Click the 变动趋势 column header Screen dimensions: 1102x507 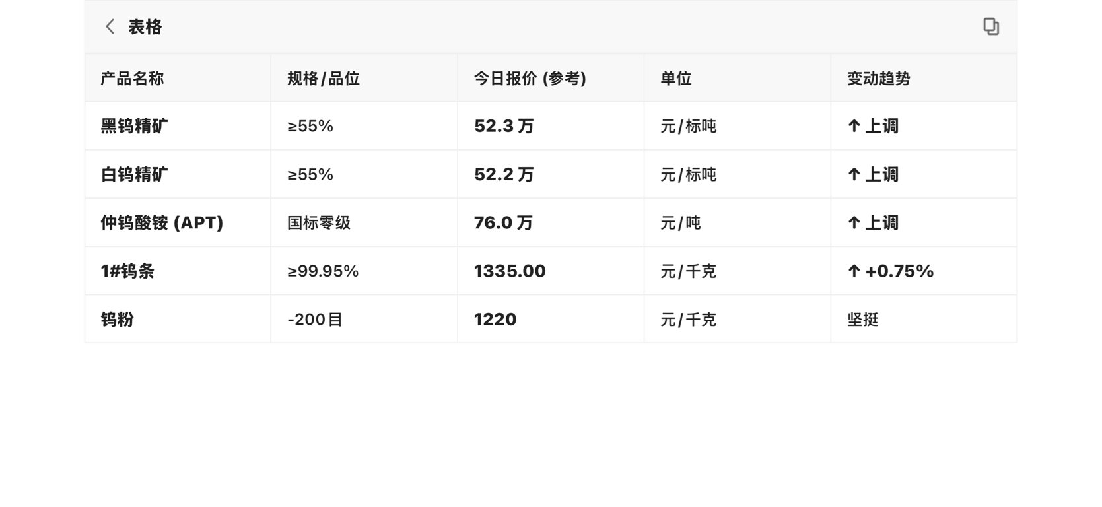(879, 79)
